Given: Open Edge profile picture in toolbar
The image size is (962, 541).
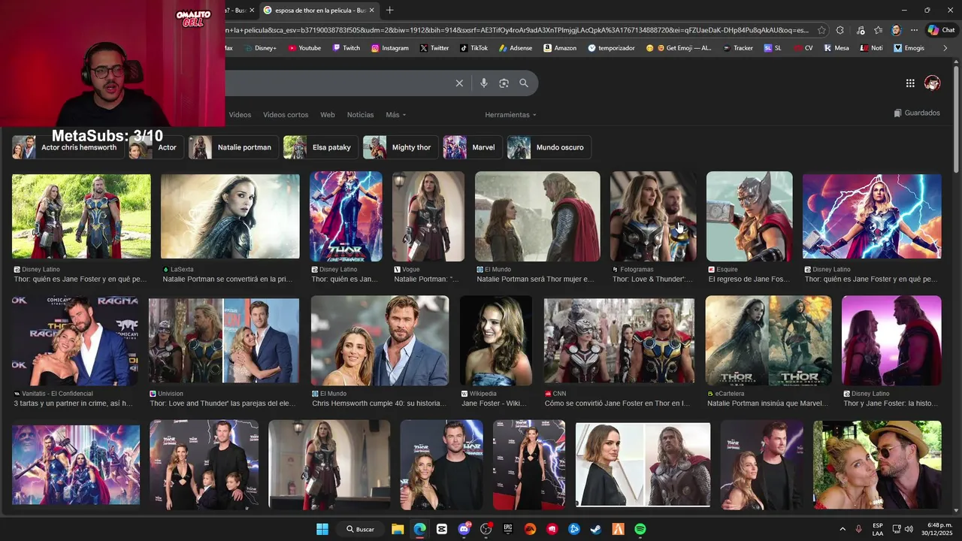Looking at the screenshot, I should click(896, 30).
